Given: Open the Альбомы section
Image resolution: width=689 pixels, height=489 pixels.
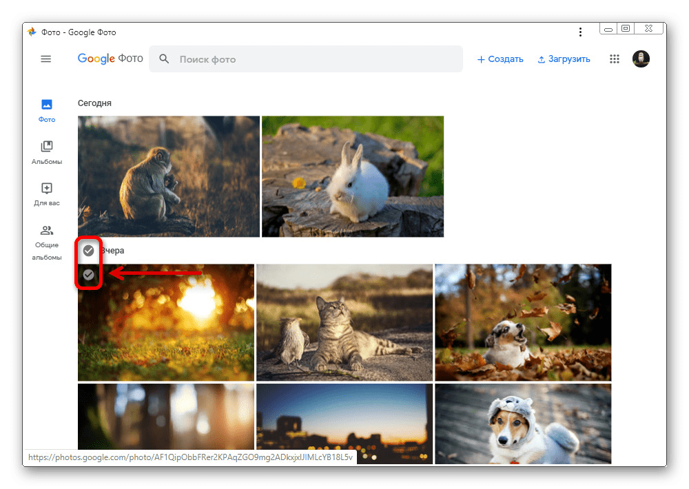Looking at the screenshot, I should 47,152.
